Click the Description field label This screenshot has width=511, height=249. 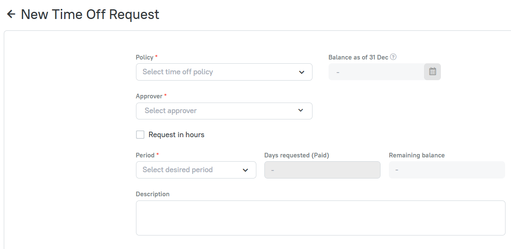(x=152, y=194)
